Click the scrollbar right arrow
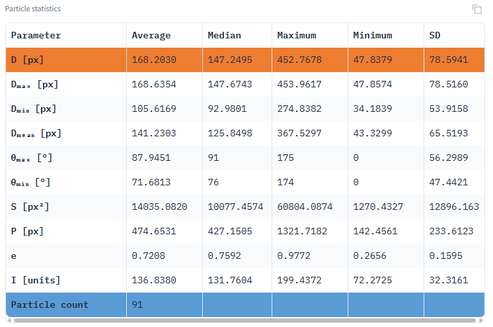This screenshot has height=327, width=493. (480, 320)
